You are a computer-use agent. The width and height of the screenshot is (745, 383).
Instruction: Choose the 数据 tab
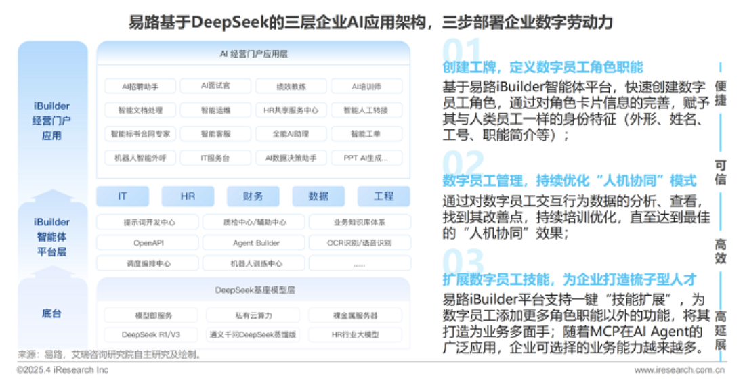[318, 196]
